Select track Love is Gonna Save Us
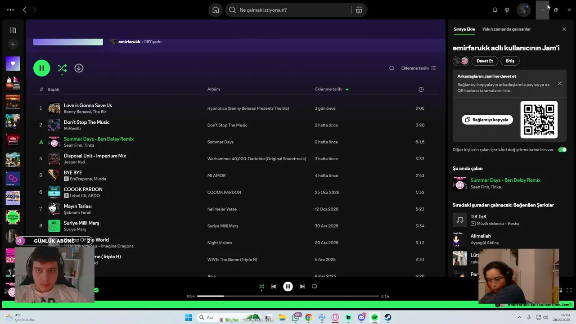The image size is (576, 324). point(88,105)
